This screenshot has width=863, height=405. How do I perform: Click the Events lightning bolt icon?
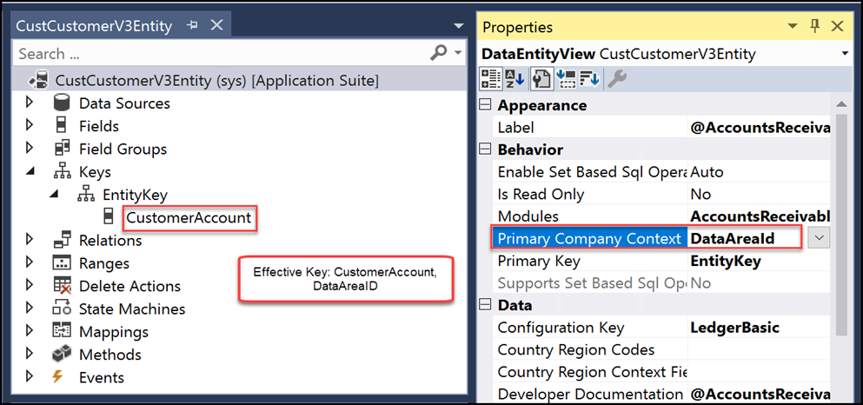coord(57,377)
